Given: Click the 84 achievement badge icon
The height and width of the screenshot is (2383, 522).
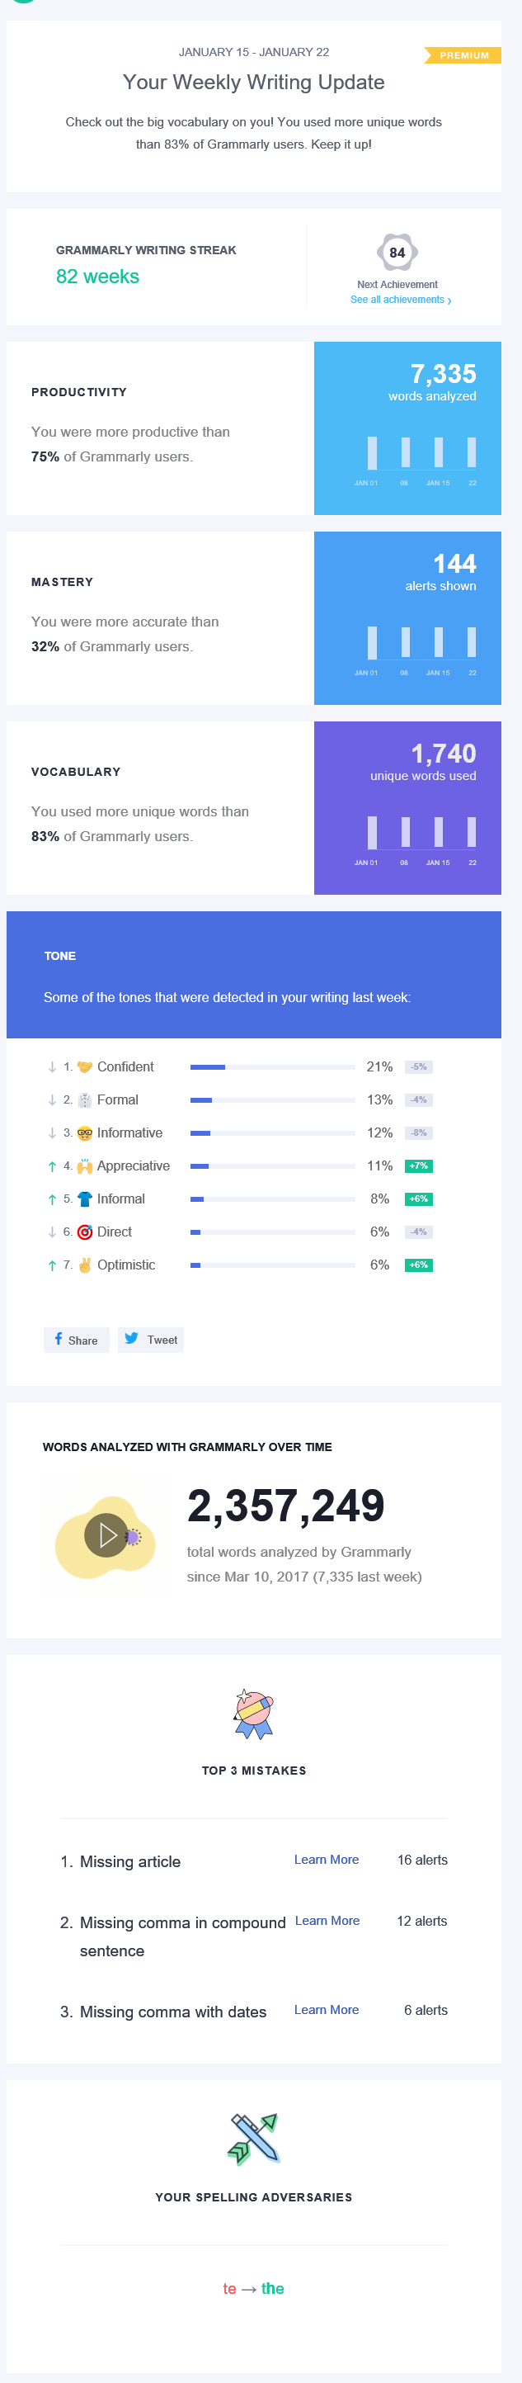Looking at the screenshot, I should (397, 252).
